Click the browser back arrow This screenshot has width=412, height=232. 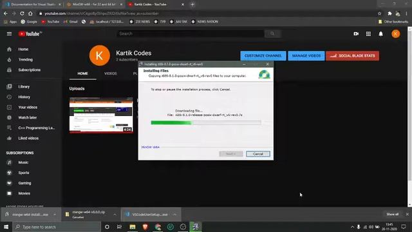coord(6,14)
